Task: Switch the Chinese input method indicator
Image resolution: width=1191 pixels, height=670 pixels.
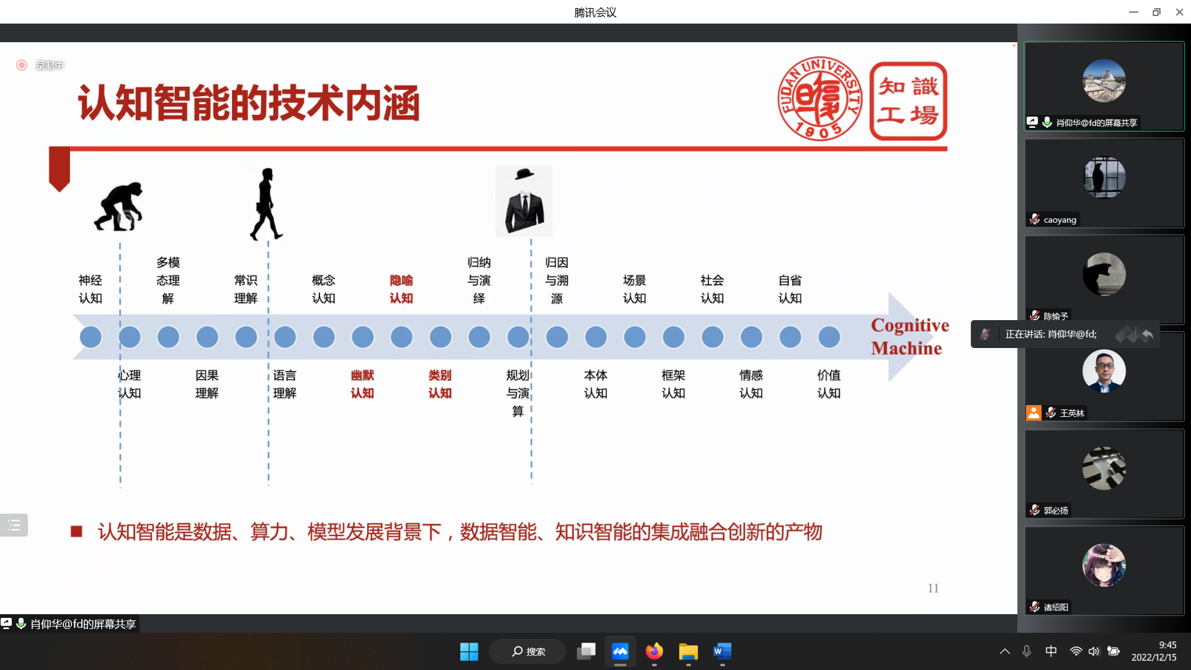Action: [1051, 651]
